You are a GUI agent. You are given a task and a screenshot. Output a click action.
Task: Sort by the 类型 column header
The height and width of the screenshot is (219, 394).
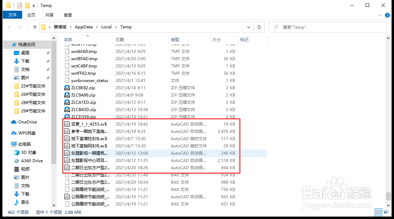point(175,39)
